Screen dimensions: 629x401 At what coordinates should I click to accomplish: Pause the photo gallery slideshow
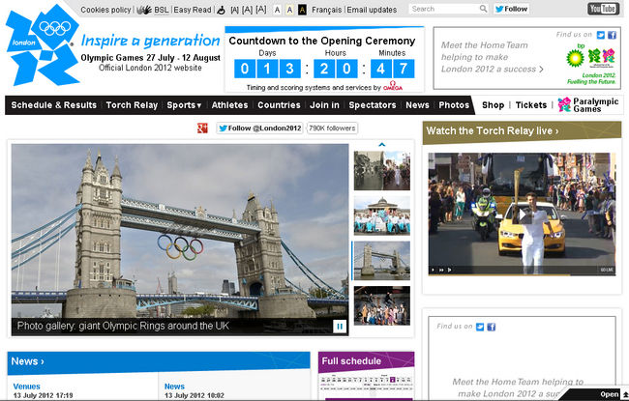[x=340, y=326]
